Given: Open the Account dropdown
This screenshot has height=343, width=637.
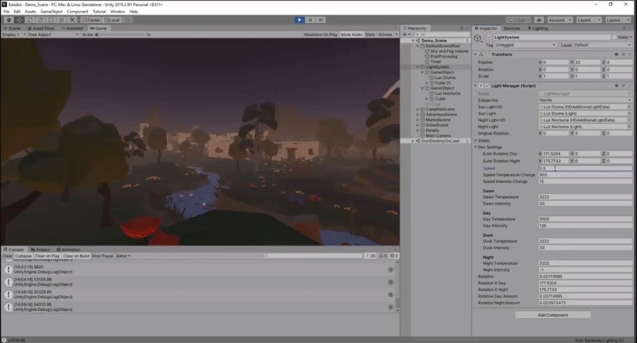Looking at the screenshot, I should (x=559, y=20).
